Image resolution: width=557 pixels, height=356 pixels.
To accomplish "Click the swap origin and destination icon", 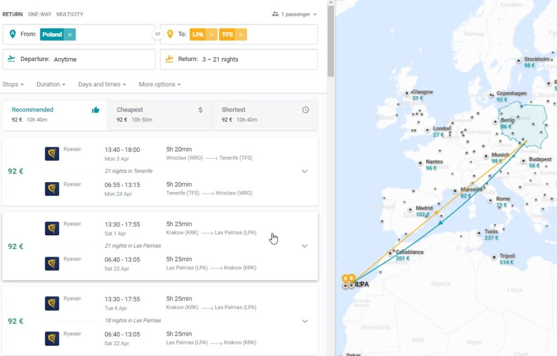I will coord(157,34).
